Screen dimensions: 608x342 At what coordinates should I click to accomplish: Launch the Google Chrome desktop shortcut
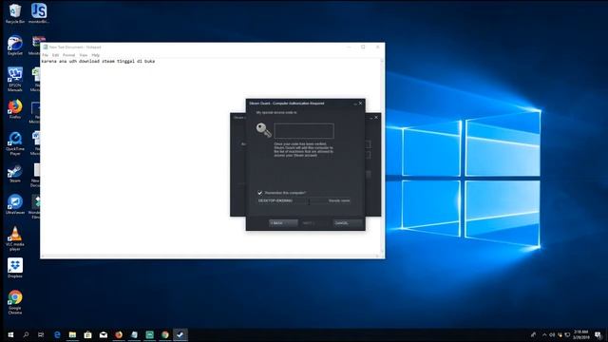coord(15,302)
